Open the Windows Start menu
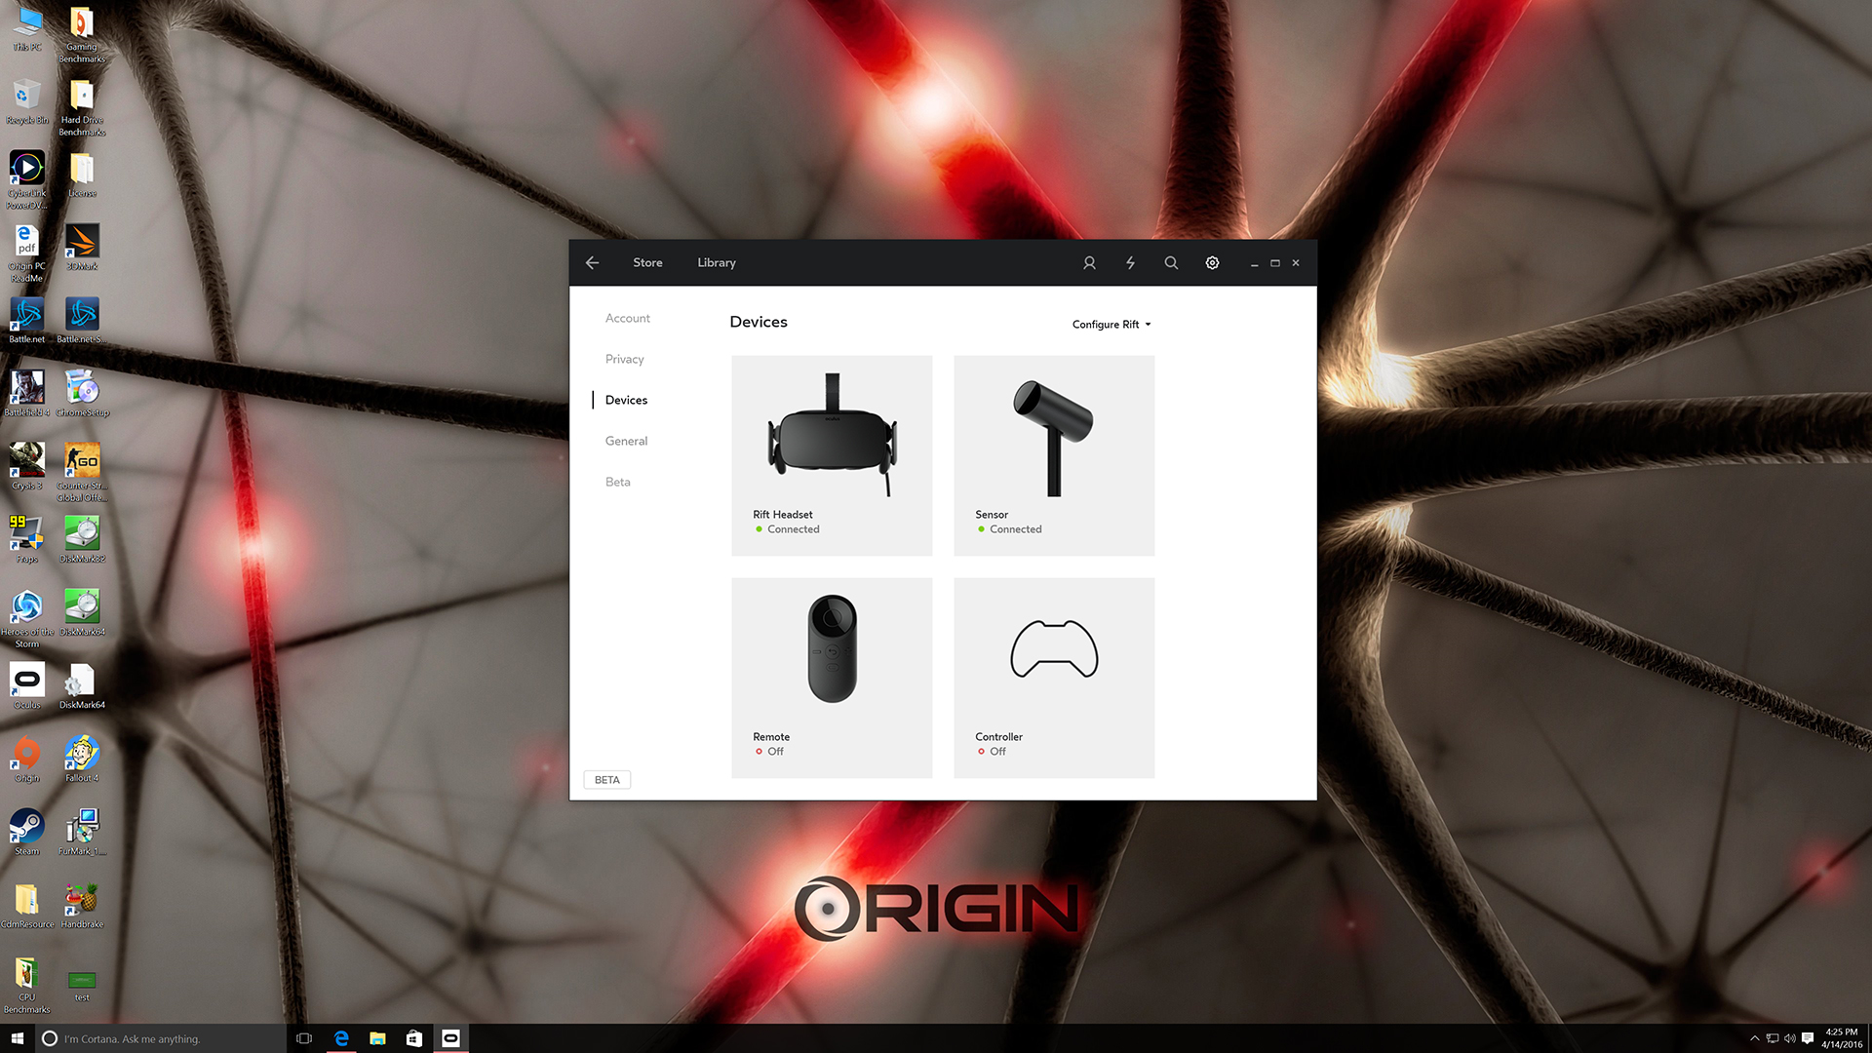 [x=17, y=1038]
